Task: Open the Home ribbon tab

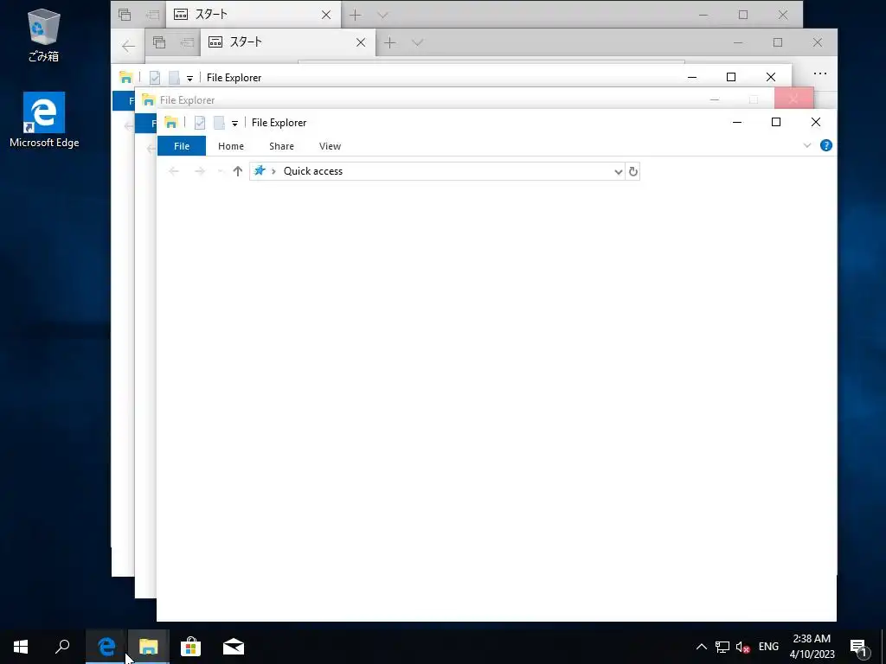Action: 230,145
